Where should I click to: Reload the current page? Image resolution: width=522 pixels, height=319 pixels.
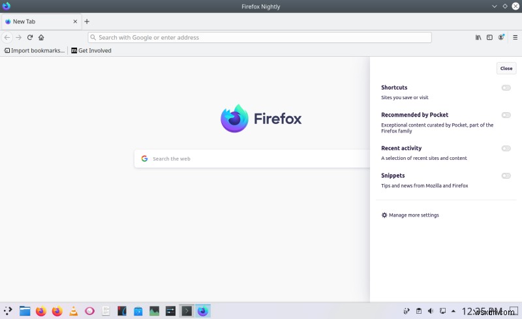(x=30, y=38)
